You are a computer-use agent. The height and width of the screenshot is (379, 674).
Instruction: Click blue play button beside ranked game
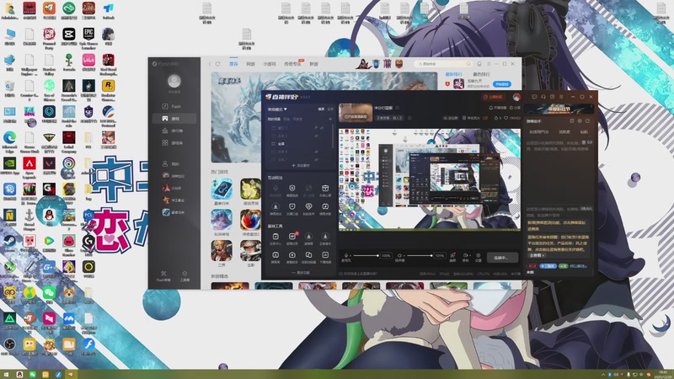(x=501, y=84)
